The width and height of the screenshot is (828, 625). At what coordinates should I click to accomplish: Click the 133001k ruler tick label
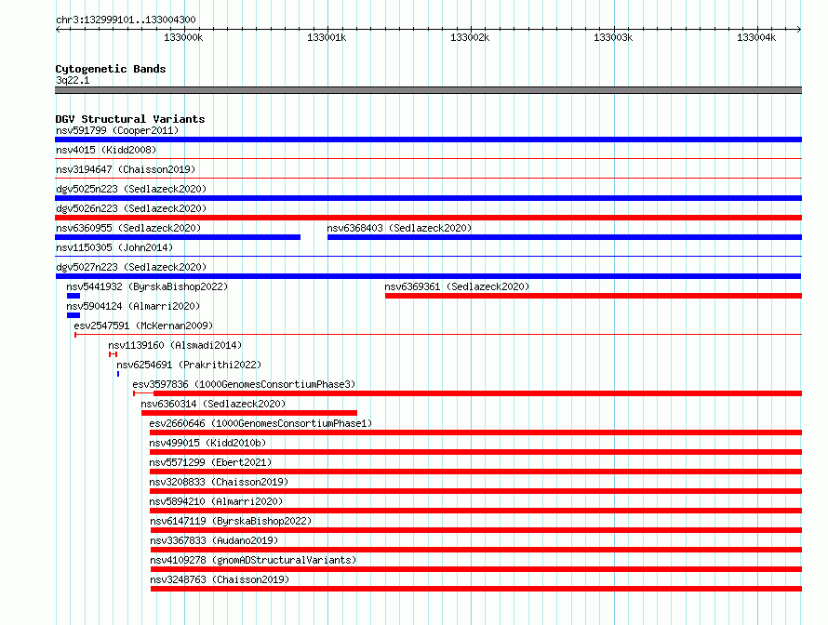pyautogui.click(x=327, y=37)
